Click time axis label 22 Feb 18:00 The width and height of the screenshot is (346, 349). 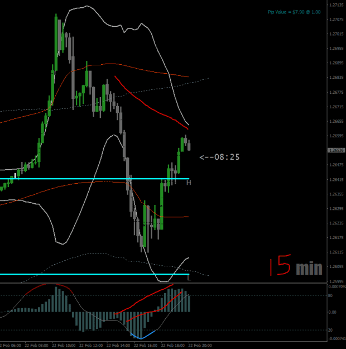[x=172, y=346]
